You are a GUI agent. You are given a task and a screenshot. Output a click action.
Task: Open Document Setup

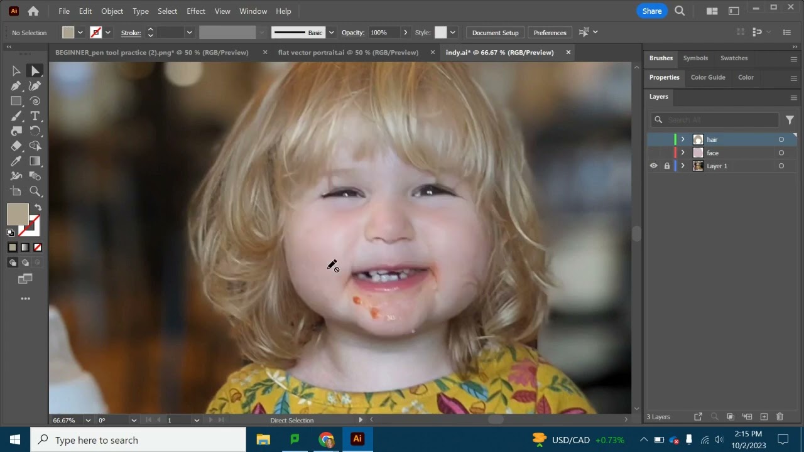coord(496,33)
